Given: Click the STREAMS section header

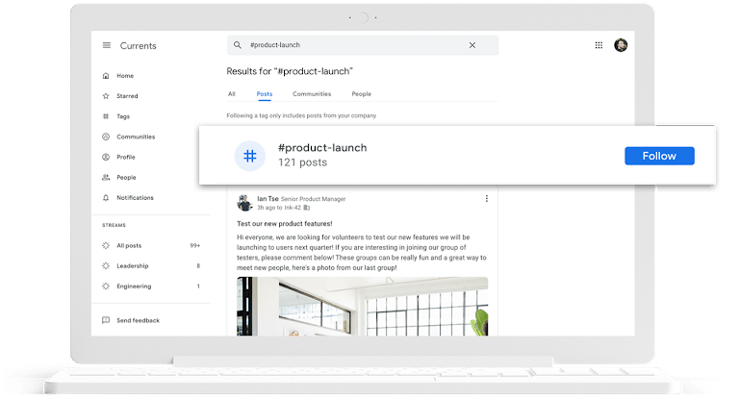Looking at the screenshot, I should (x=115, y=225).
